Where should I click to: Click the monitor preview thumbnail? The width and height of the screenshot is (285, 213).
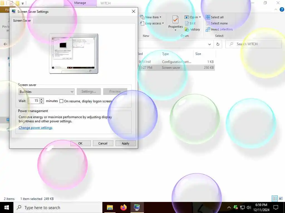pos(73,54)
